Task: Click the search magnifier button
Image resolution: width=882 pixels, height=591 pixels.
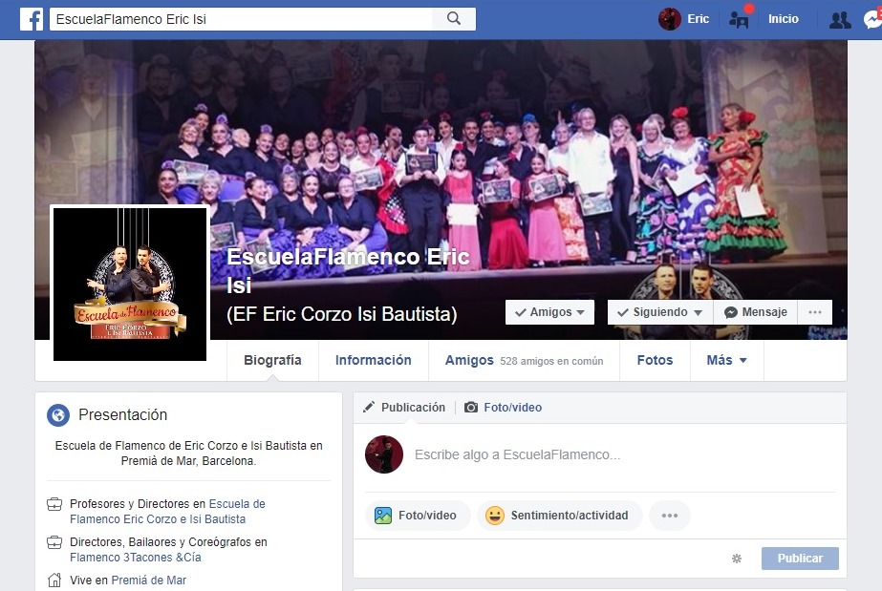Action: click(454, 19)
